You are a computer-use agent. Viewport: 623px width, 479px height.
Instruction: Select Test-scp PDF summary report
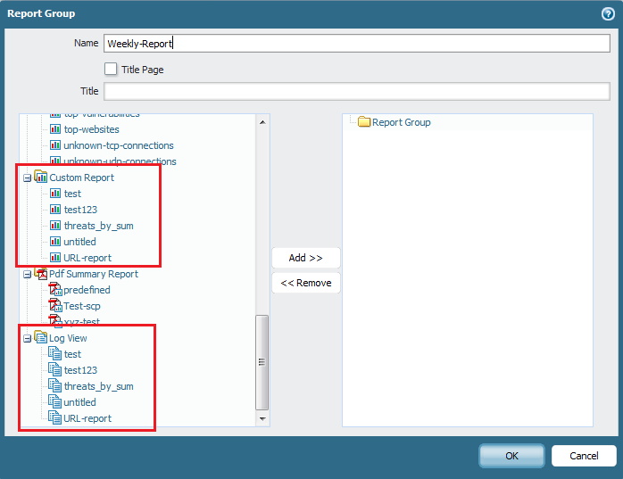(x=82, y=306)
